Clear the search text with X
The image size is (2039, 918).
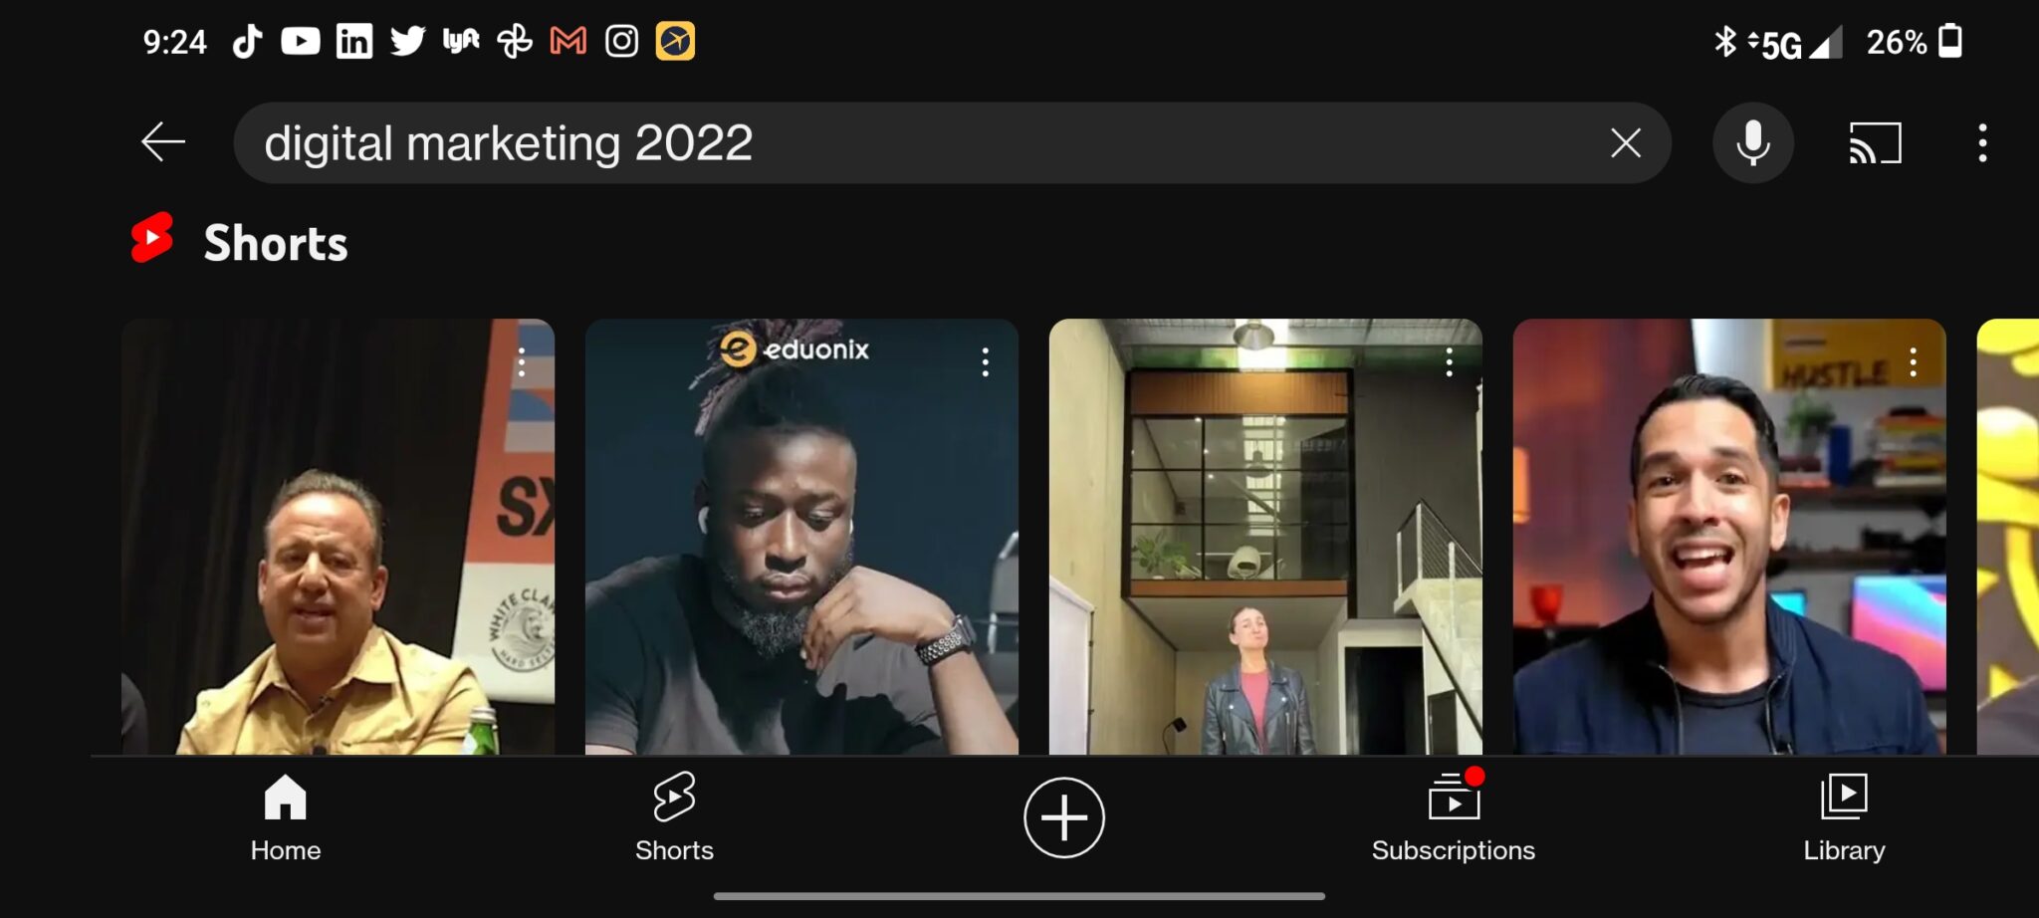pyautogui.click(x=1625, y=143)
